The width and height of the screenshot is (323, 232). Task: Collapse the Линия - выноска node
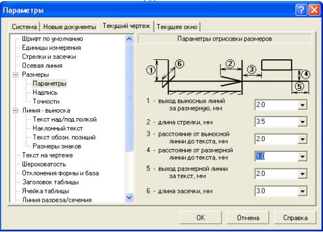(x=15, y=111)
